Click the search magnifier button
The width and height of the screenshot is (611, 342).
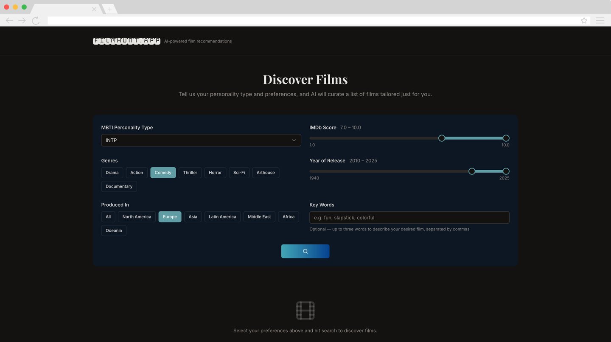point(305,251)
